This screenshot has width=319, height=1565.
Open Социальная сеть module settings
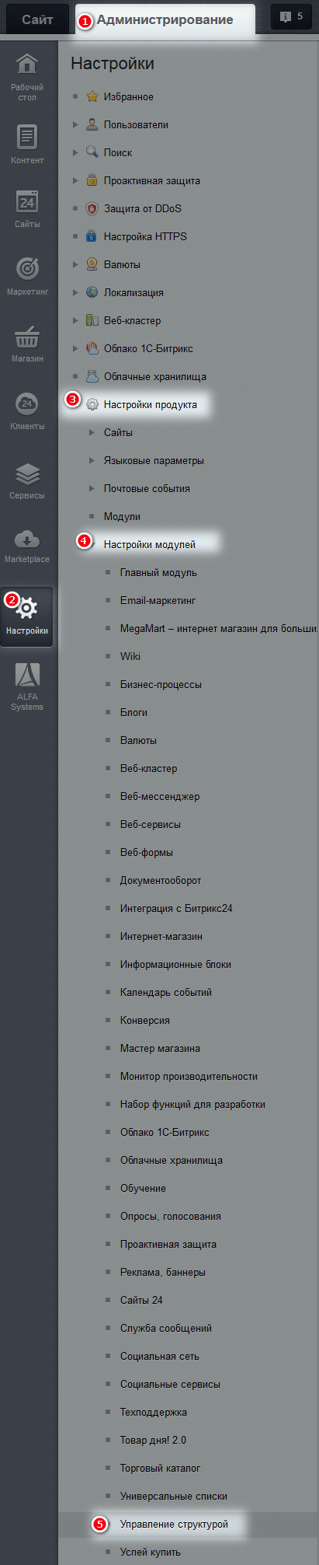[x=160, y=1356]
